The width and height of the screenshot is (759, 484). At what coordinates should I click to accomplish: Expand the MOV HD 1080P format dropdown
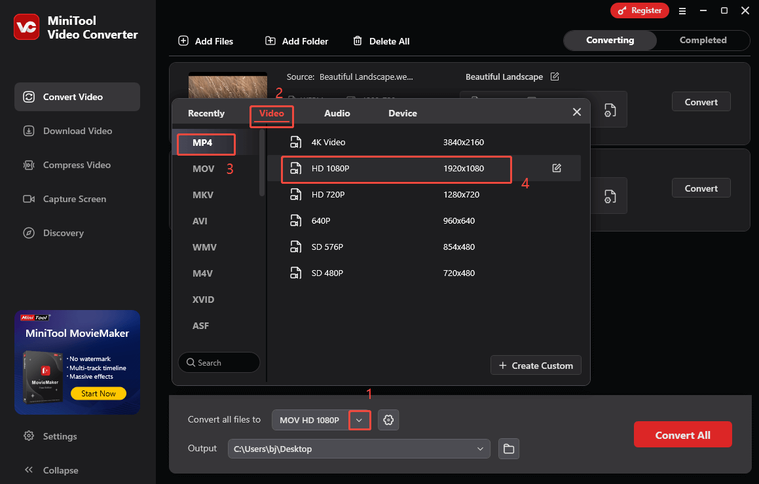tap(359, 420)
